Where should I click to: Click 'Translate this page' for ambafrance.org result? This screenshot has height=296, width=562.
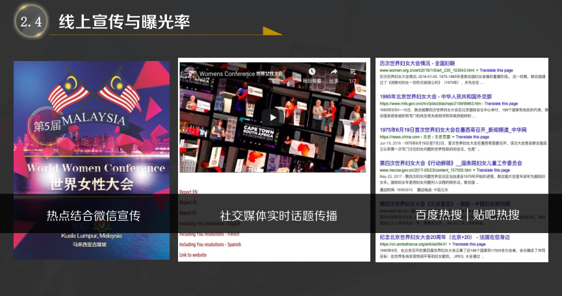coord(469,244)
